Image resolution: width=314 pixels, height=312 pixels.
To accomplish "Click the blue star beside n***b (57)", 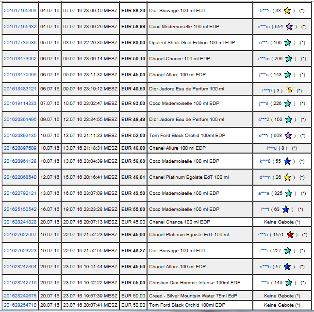I will coord(287,266).
